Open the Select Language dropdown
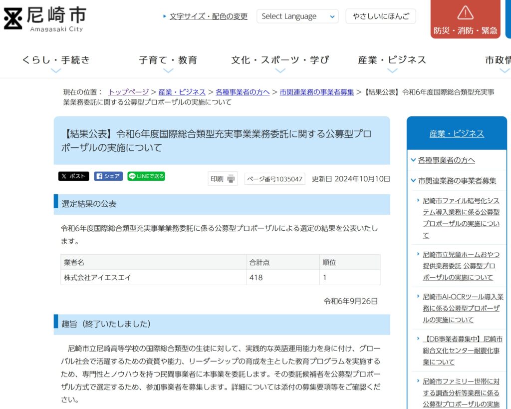Screen dimensions: 511x409 (x=298, y=16)
